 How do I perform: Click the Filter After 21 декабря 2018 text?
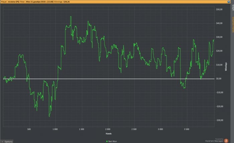[x=37, y=2]
